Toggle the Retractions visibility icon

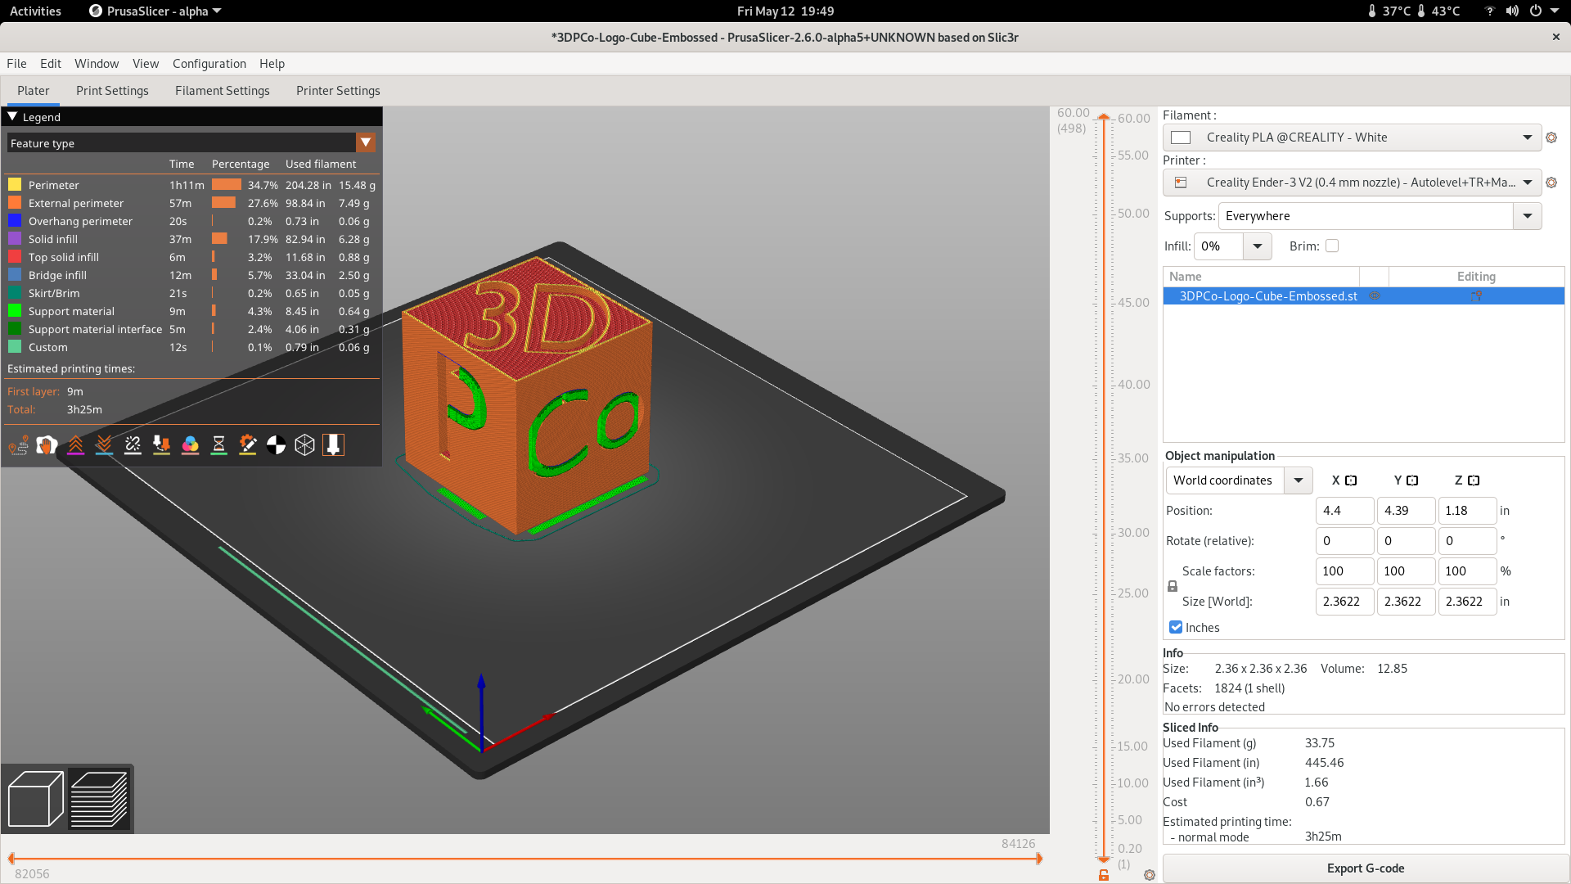coord(75,445)
